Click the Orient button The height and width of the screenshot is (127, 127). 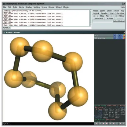[110, 11]
